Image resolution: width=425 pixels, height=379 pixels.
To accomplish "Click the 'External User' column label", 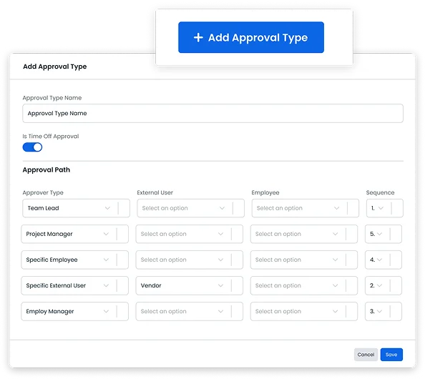I will pos(155,192).
